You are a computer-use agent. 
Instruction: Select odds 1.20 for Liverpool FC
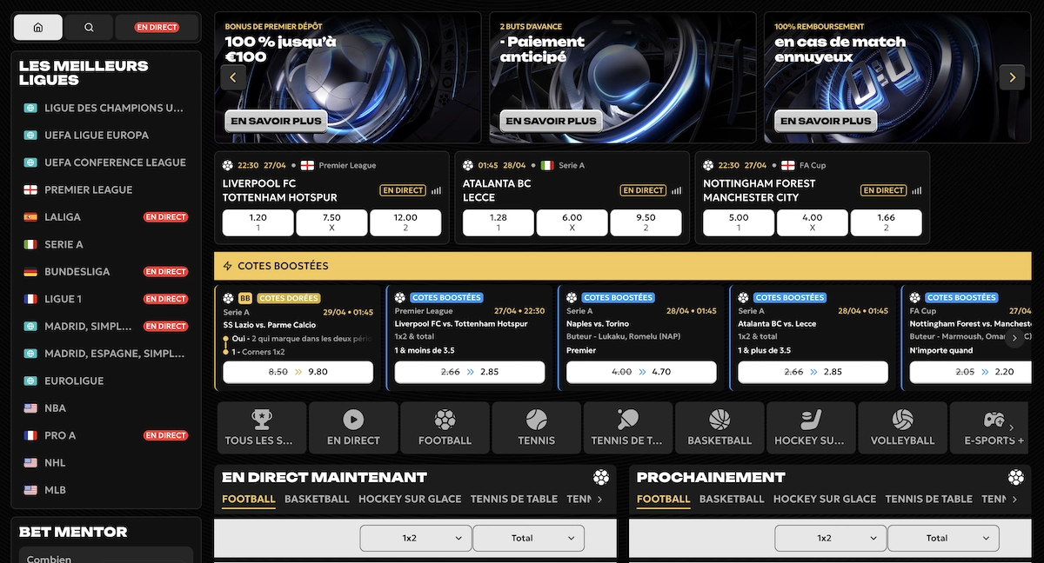click(256, 222)
